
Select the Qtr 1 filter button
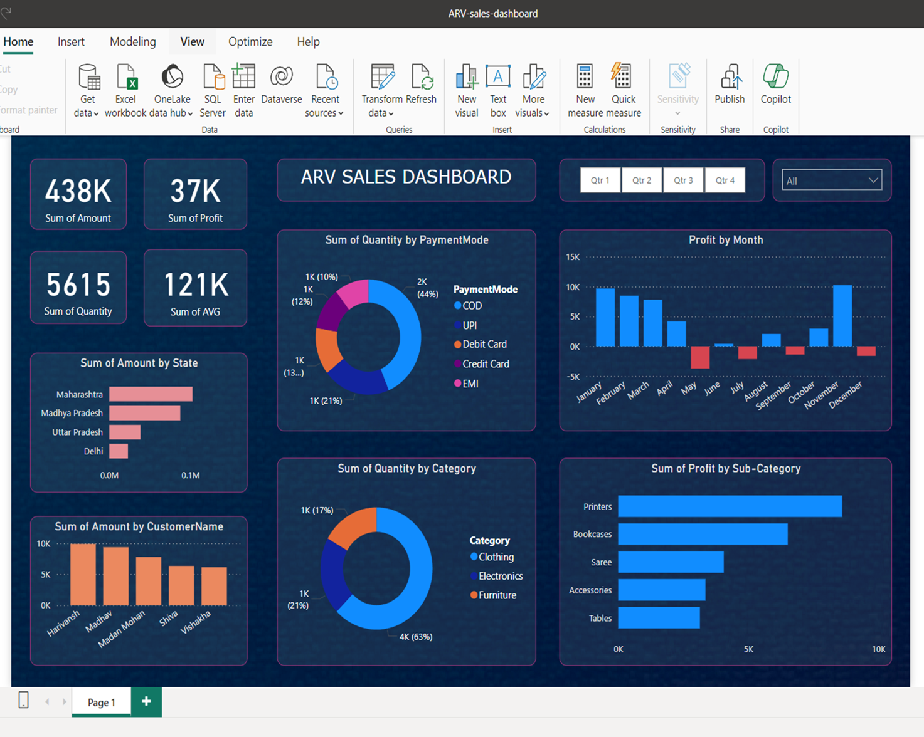point(600,180)
